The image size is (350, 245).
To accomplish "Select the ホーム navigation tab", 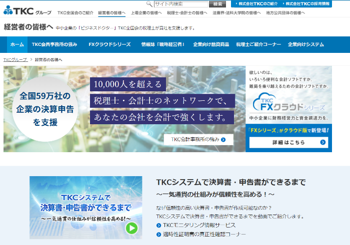I will pyautogui.click(x=17, y=44).
